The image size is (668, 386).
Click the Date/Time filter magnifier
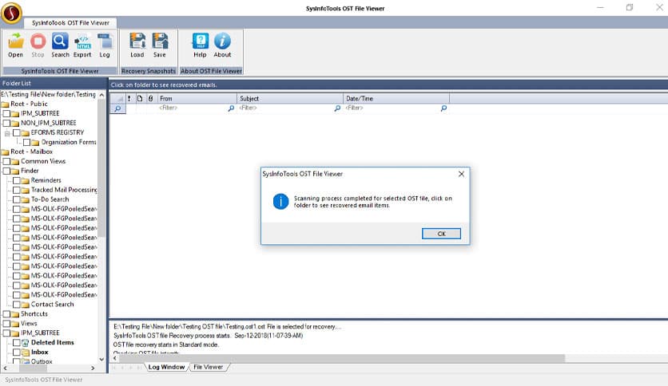pyautogui.click(x=443, y=108)
